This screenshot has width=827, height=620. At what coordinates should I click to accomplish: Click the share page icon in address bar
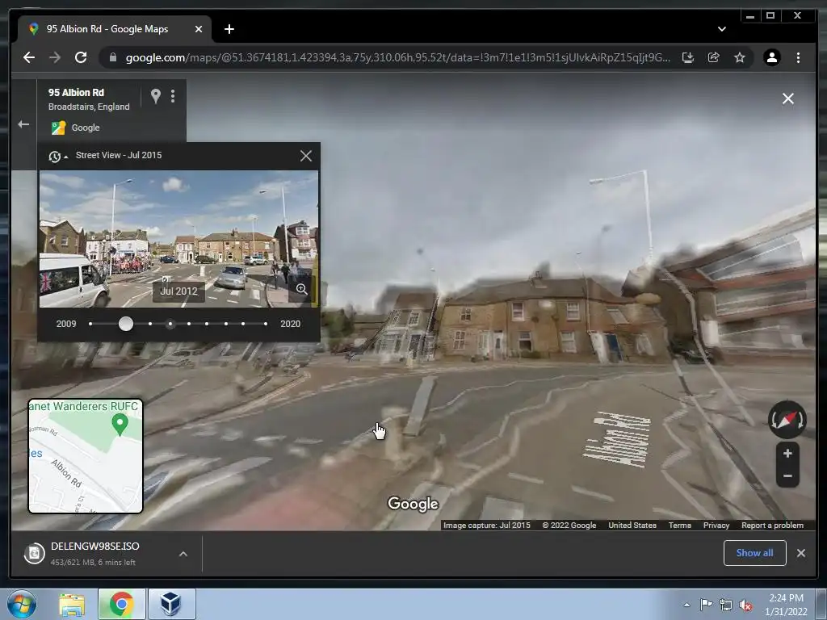click(714, 57)
